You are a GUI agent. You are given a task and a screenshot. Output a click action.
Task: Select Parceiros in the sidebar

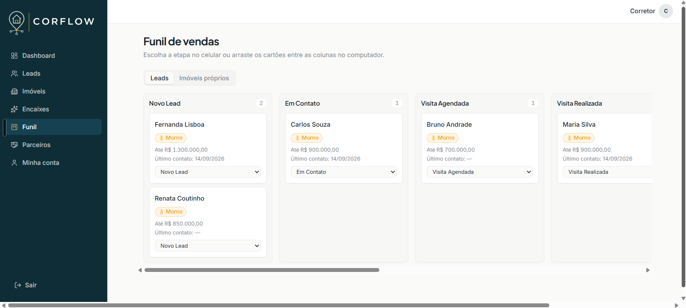tap(54, 145)
